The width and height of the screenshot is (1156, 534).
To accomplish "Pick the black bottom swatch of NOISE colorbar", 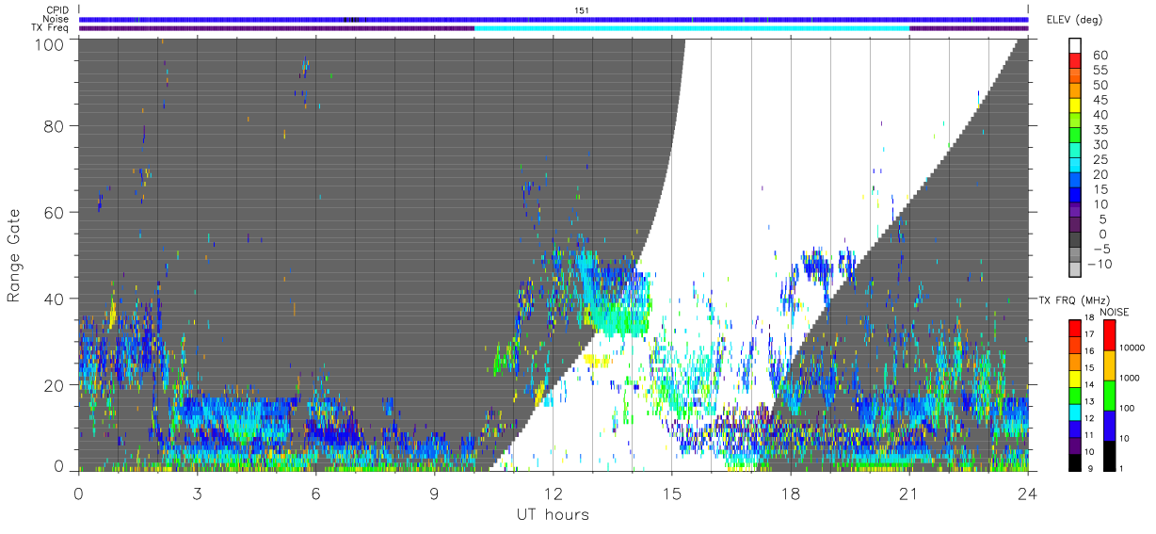I will click(x=1108, y=456).
